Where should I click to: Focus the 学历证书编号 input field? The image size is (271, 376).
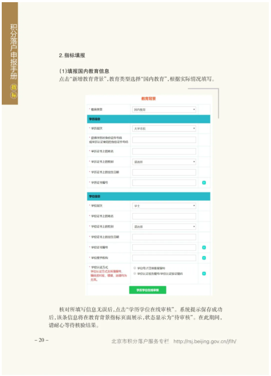[x=164, y=183]
